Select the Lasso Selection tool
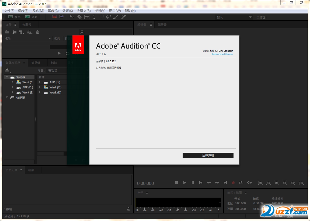Viewport: 310px width, 221px height. point(108,17)
